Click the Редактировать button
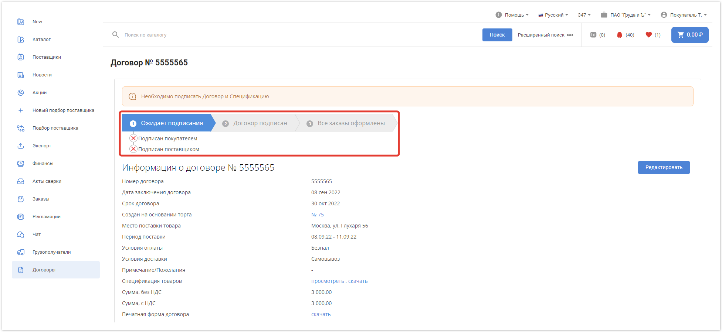The image size is (722, 332). 664,167
